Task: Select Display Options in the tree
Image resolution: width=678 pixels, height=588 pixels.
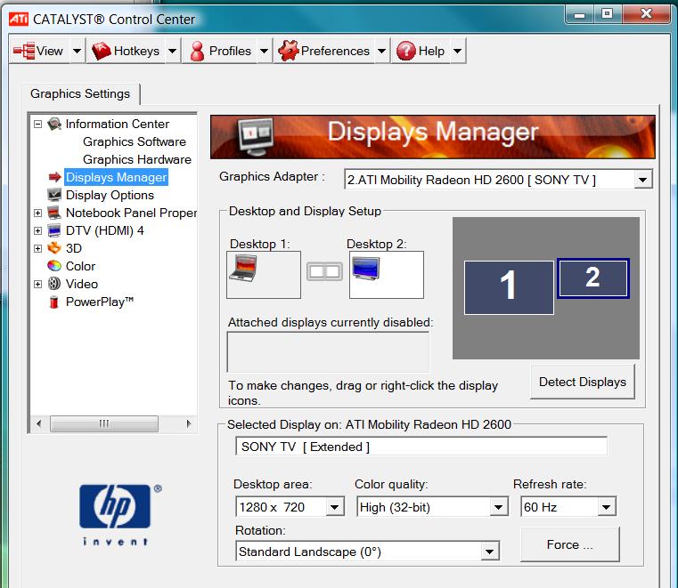Action: point(110,195)
